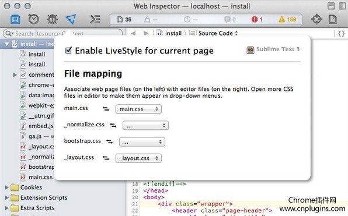Click the Search Resource Content field
The image size is (348, 216).
pos(62,34)
